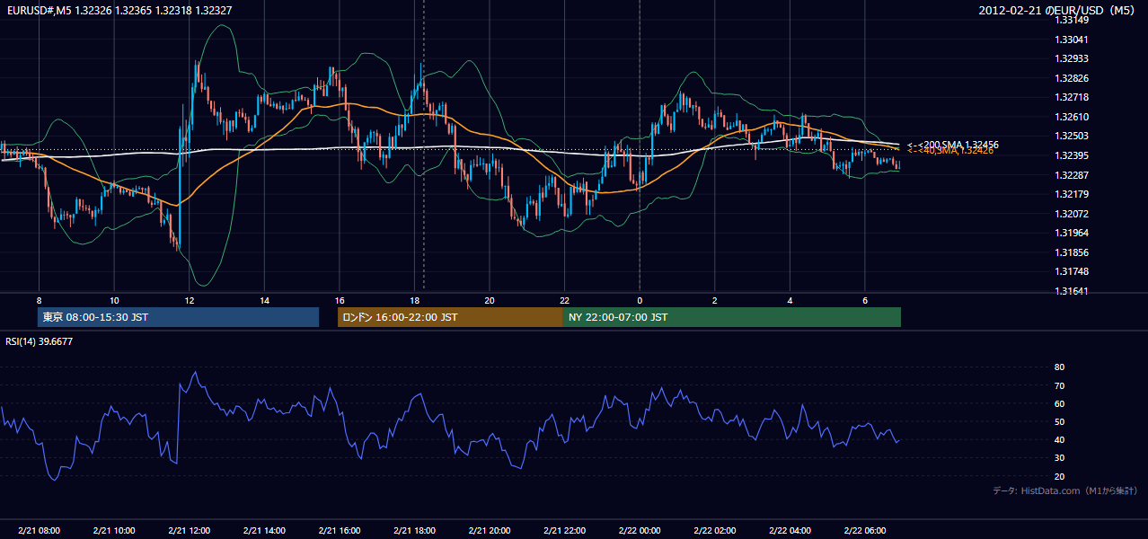Click hour tick 14 under price chart
This screenshot has height=539, width=1148.
click(264, 300)
